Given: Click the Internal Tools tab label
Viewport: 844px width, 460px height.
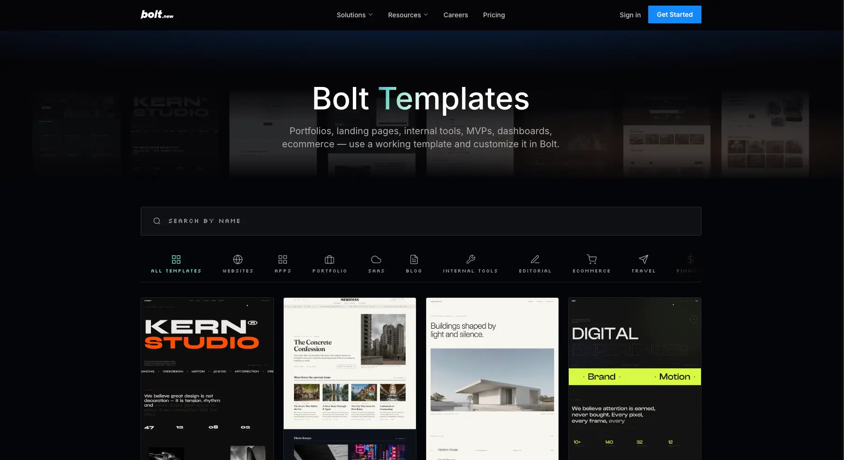Looking at the screenshot, I should [x=471, y=271].
